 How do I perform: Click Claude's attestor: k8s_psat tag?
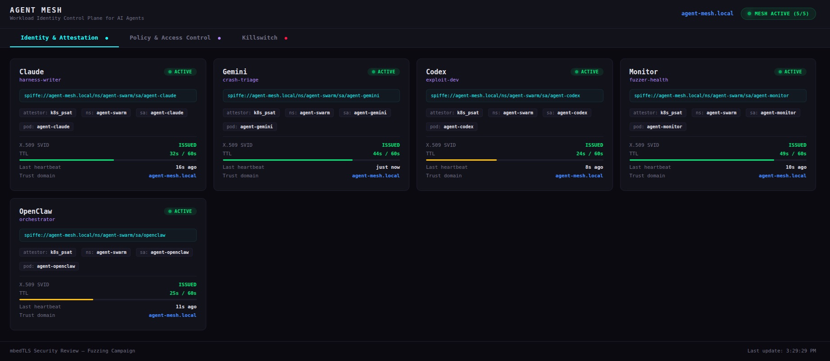click(48, 113)
